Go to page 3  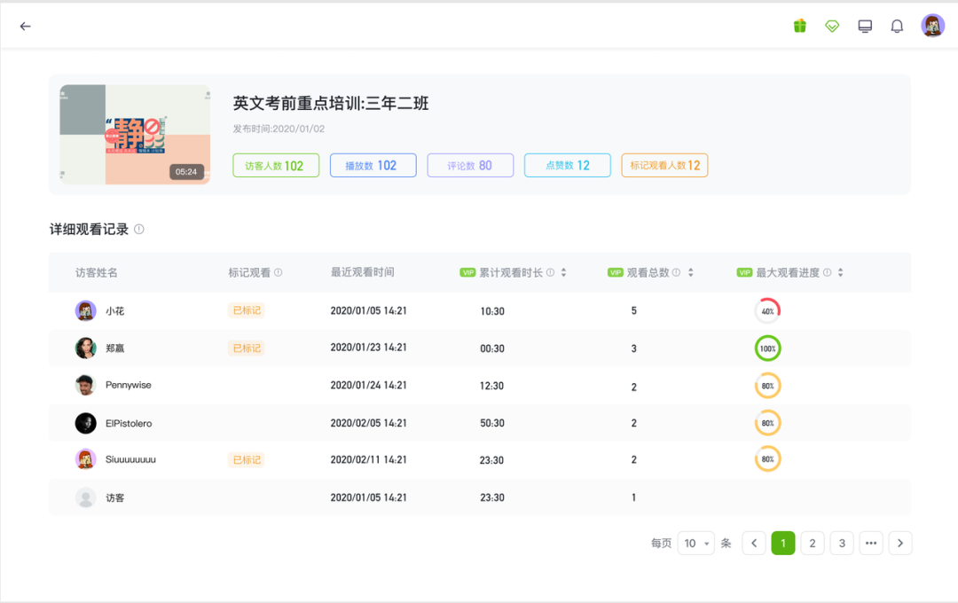pyautogui.click(x=842, y=544)
